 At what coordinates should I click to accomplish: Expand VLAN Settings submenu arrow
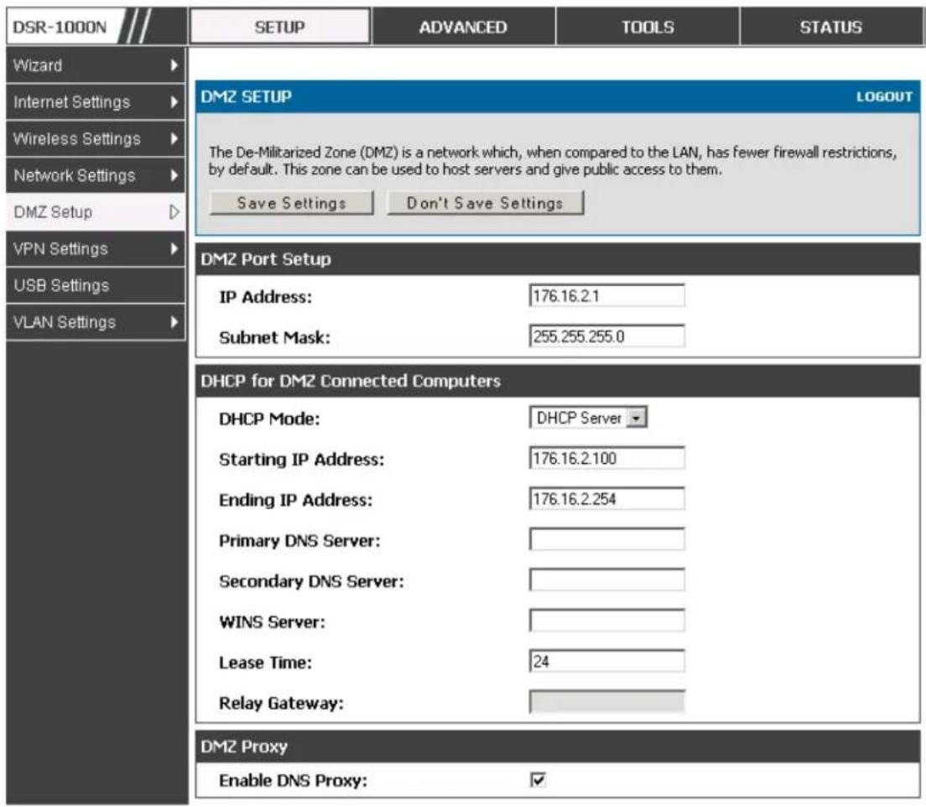pyautogui.click(x=174, y=321)
